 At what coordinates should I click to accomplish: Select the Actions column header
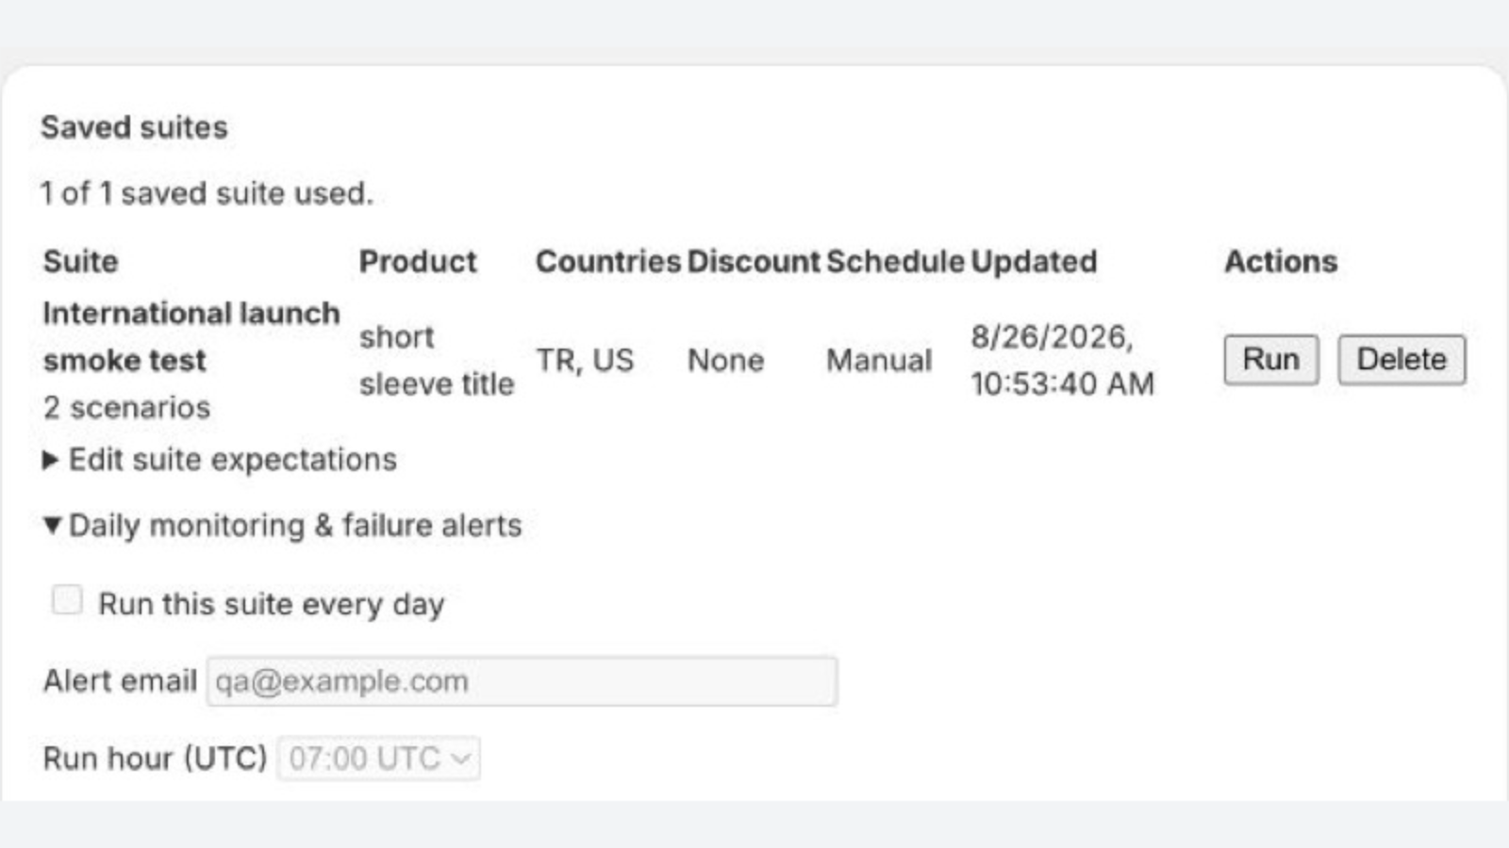point(1281,261)
